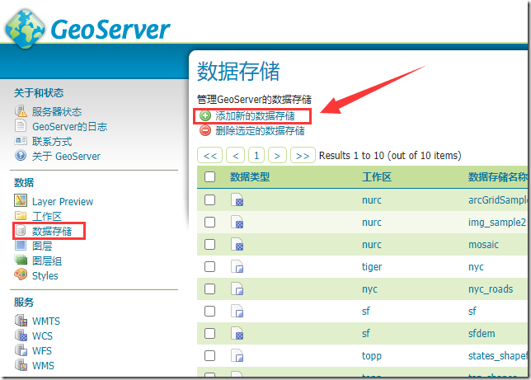Open the 服务器状态 page

coord(57,111)
